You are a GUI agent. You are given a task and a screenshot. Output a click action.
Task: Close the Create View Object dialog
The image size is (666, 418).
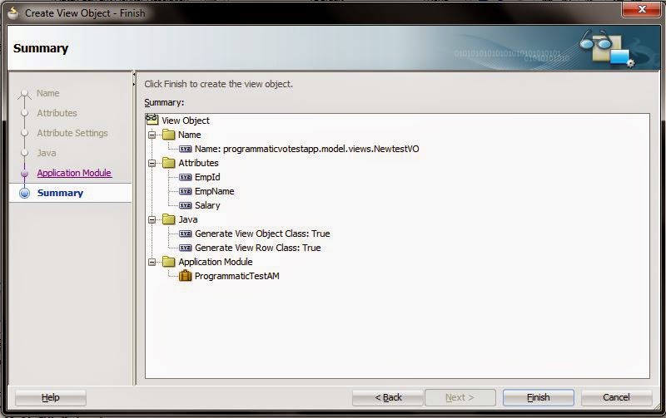[641, 9]
